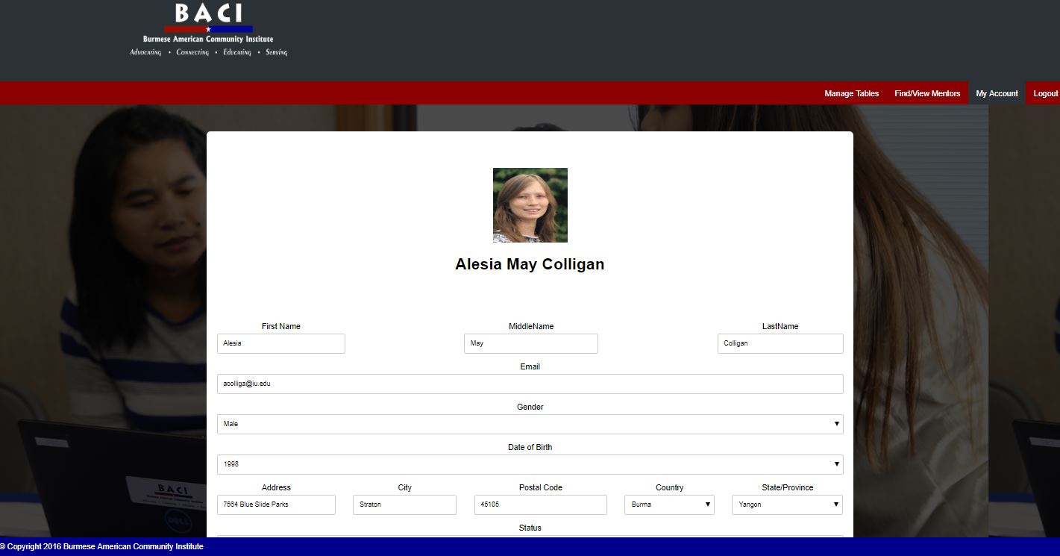
Task: Select the Postal Code field
Action: (540, 505)
